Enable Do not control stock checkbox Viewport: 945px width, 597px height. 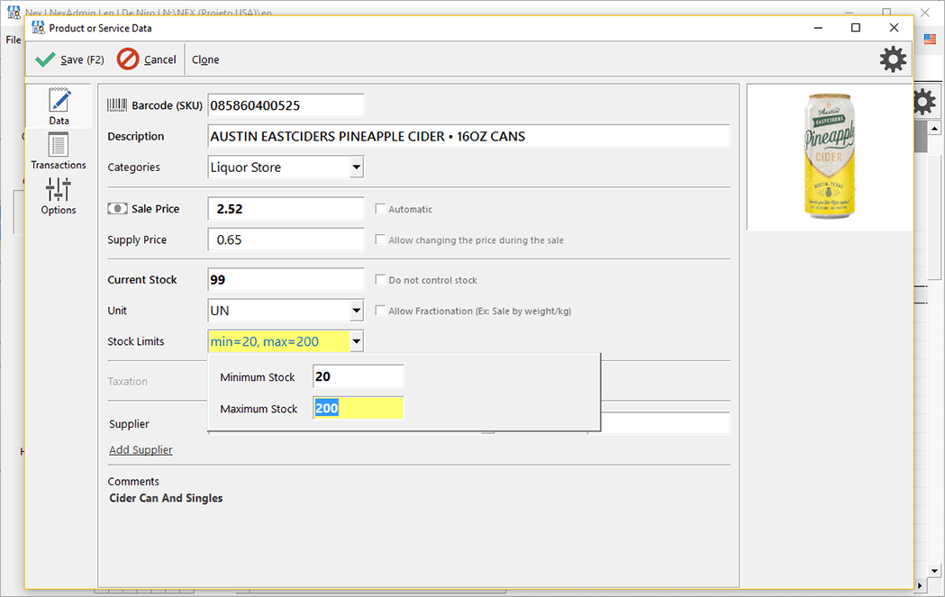click(x=380, y=279)
